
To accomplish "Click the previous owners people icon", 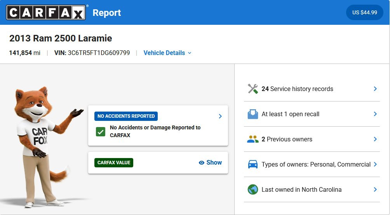I will pos(253,139).
